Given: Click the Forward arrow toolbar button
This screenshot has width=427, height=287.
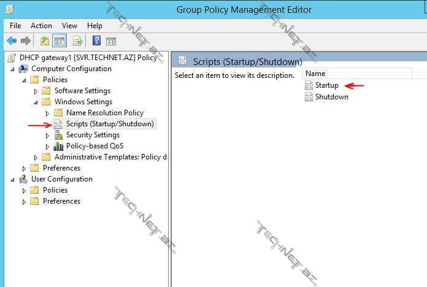Looking at the screenshot, I should [25, 41].
